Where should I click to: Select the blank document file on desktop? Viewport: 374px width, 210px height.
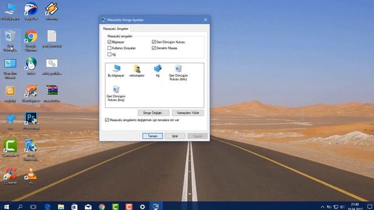pyautogui.click(x=52, y=39)
